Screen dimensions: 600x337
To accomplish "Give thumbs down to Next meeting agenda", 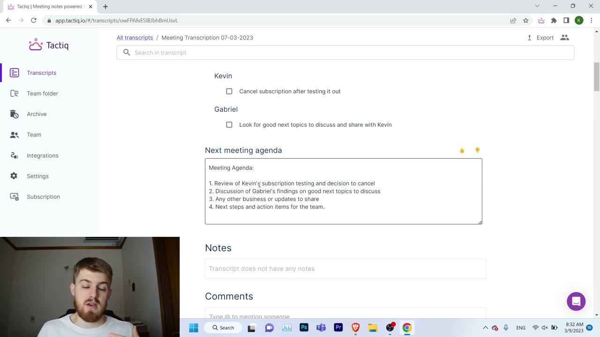I will (477, 150).
